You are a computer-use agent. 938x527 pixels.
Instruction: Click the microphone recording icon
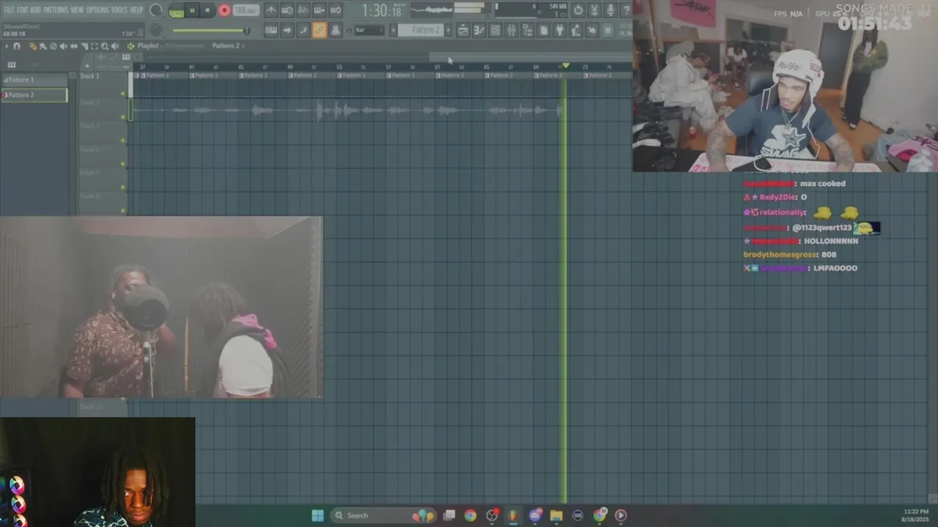pyautogui.click(x=610, y=10)
